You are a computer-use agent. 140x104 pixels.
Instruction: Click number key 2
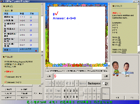click(71, 91)
